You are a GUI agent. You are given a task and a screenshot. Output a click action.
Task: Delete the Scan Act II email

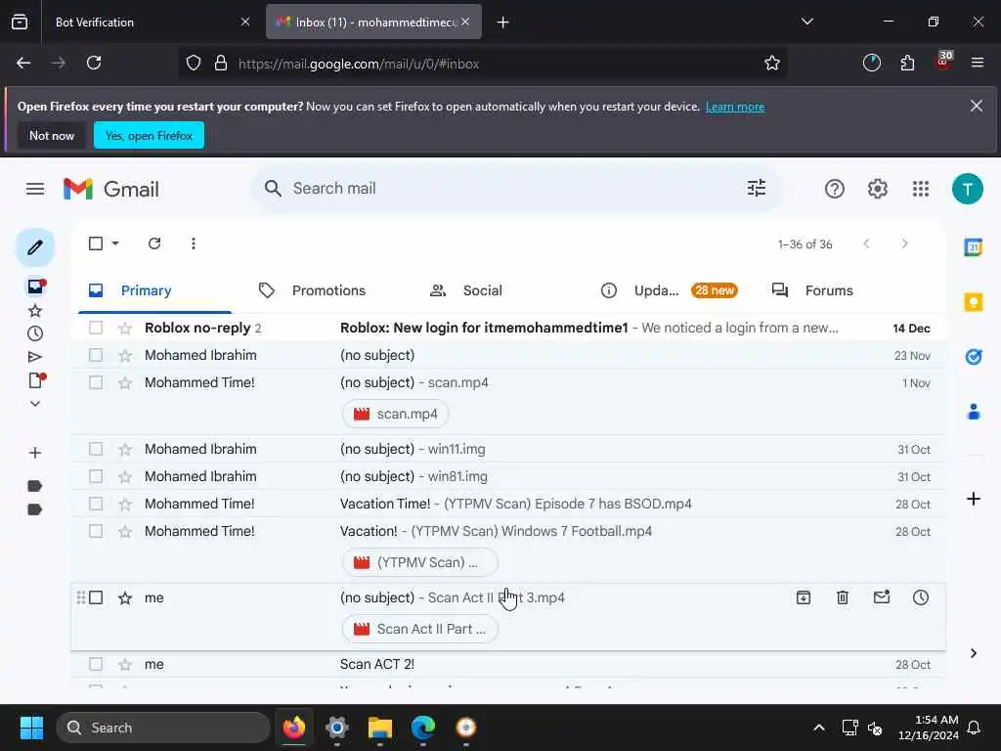point(843,597)
